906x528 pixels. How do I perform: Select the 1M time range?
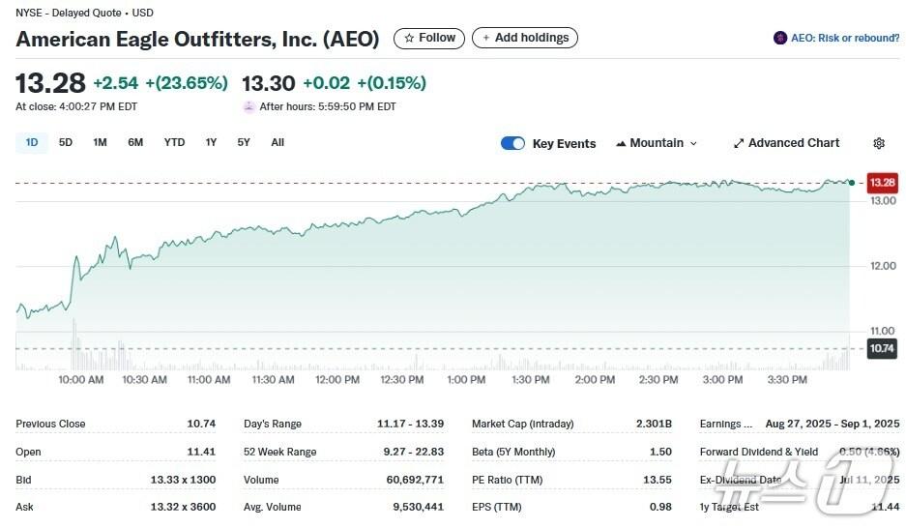click(x=100, y=142)
